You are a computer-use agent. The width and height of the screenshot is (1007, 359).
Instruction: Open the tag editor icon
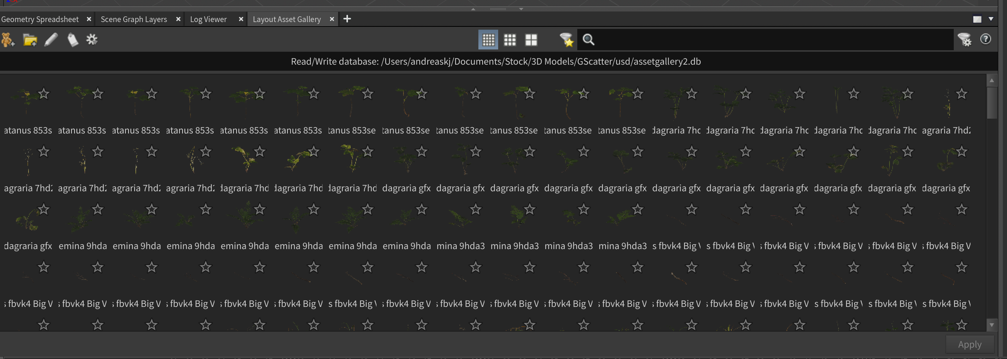(x=73, y=40)
